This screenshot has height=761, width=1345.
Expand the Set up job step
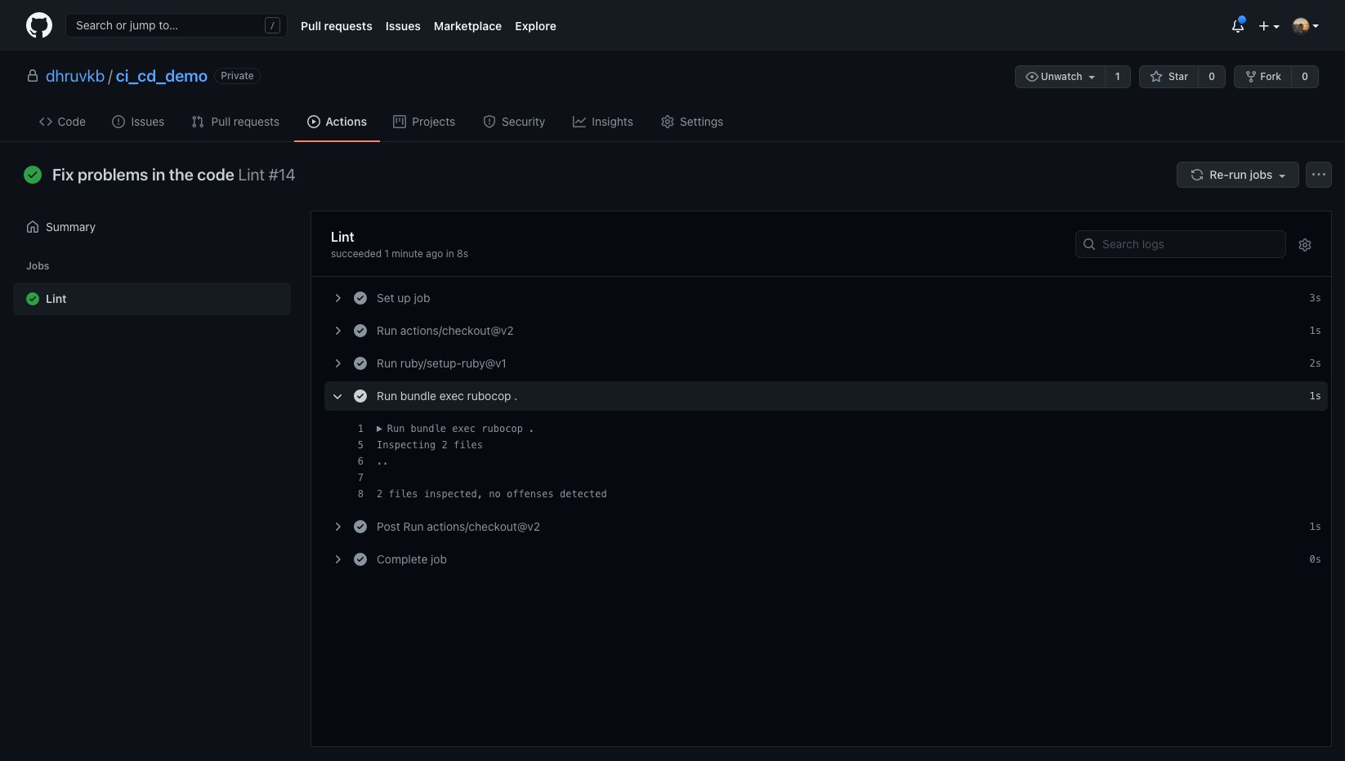point(403,298)
